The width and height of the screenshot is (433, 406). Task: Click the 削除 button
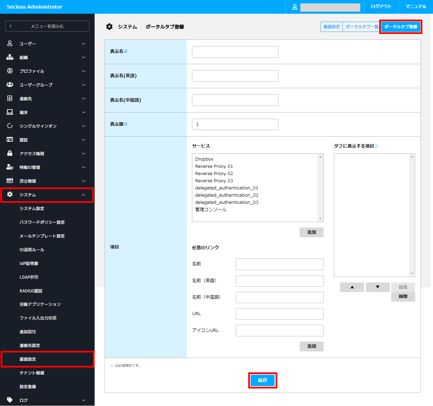(x=403, y=297)
